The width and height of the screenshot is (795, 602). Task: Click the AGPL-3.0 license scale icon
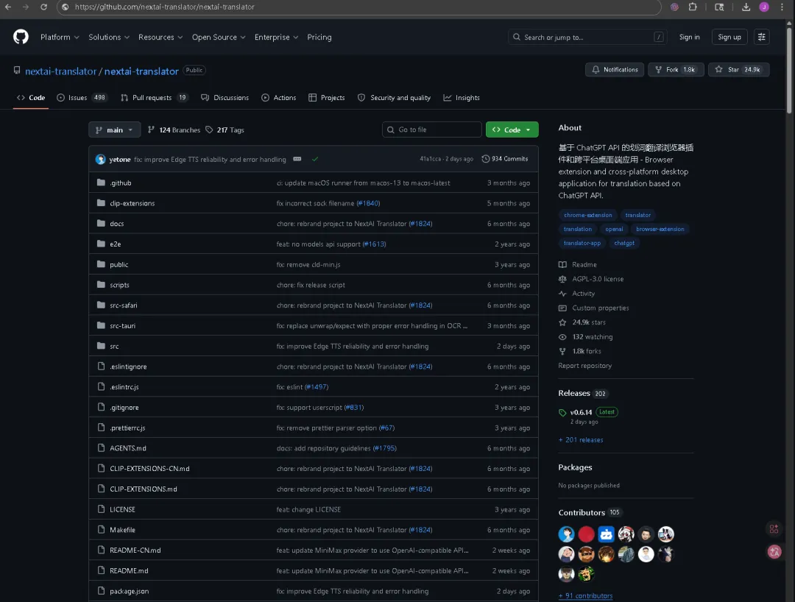pyautogui.click(x=562, y=279)
